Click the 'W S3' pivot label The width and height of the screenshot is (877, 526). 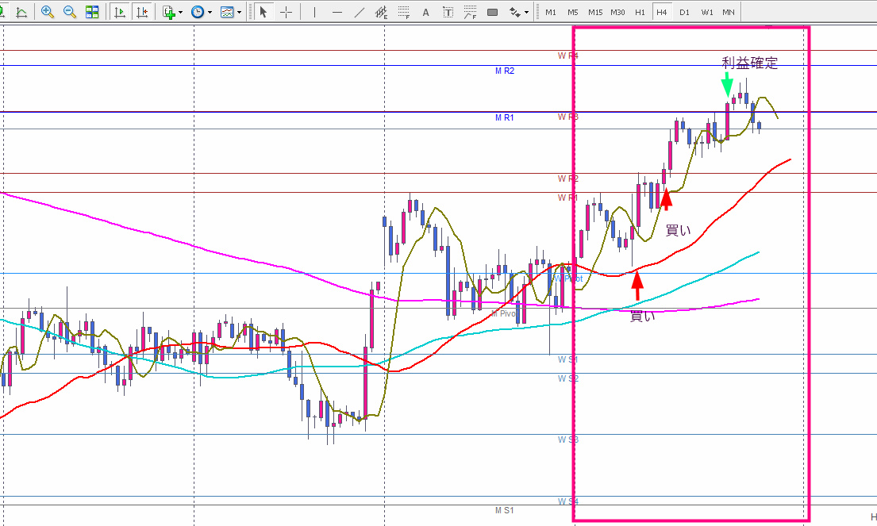coord(567,440)
